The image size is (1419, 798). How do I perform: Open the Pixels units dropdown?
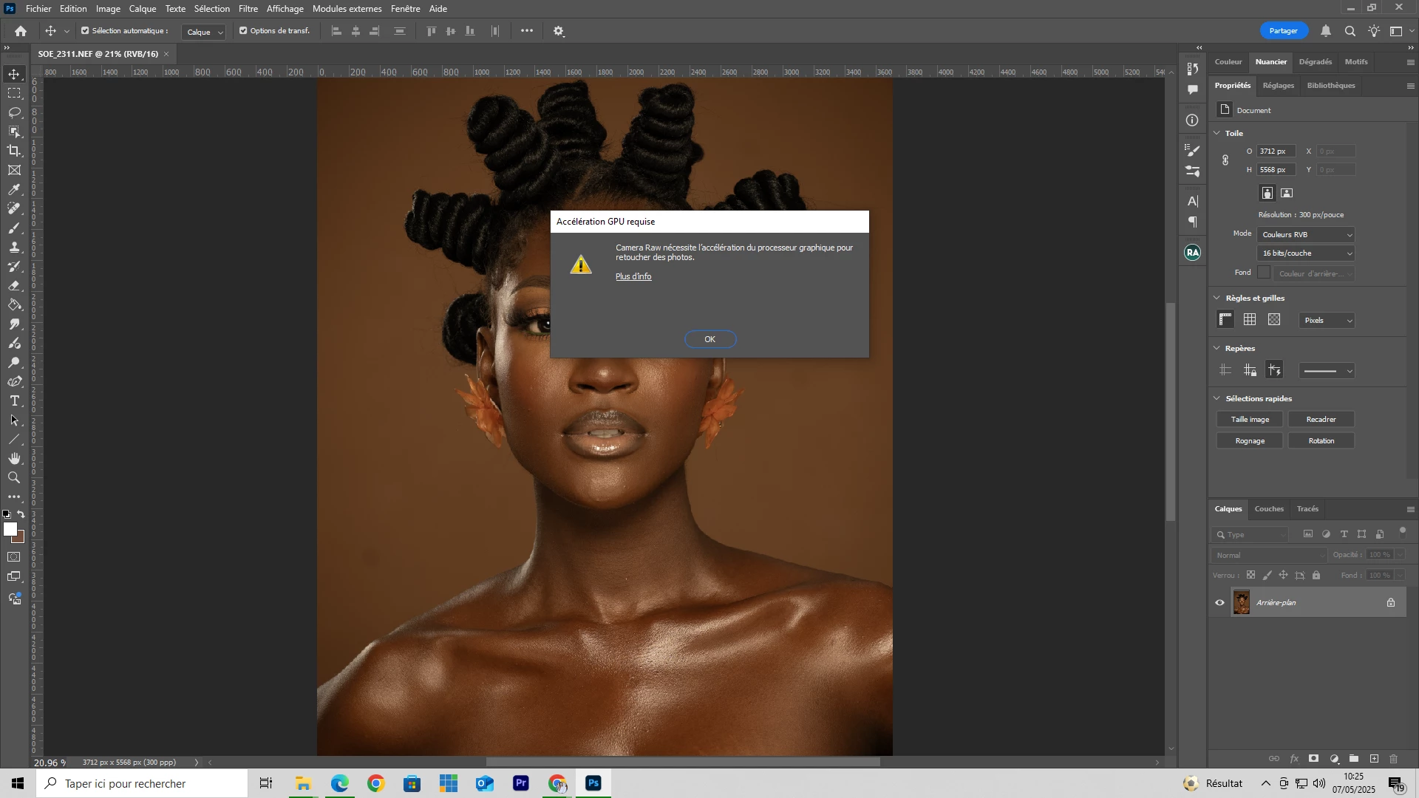click(x=1327, y=321)
